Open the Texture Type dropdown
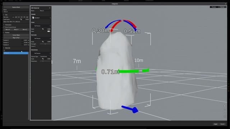This screenshot has width=230, height=129. tap(45, 57)
